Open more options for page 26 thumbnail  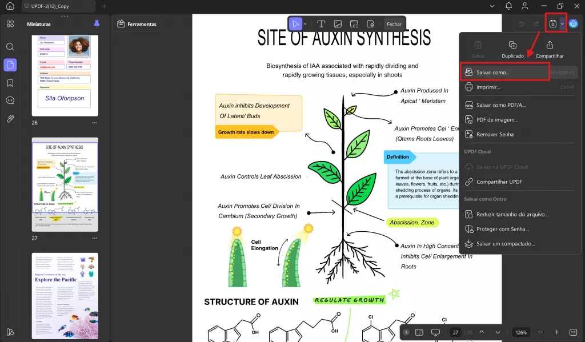pos(94,123)
